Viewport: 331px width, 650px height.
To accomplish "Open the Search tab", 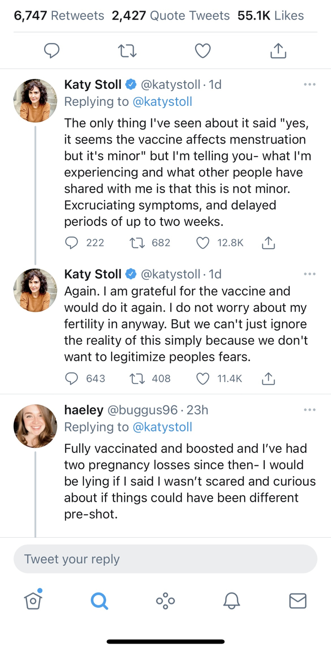I will [99, 600].
